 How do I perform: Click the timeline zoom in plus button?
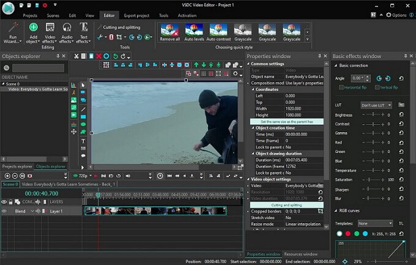pos(7,176)
